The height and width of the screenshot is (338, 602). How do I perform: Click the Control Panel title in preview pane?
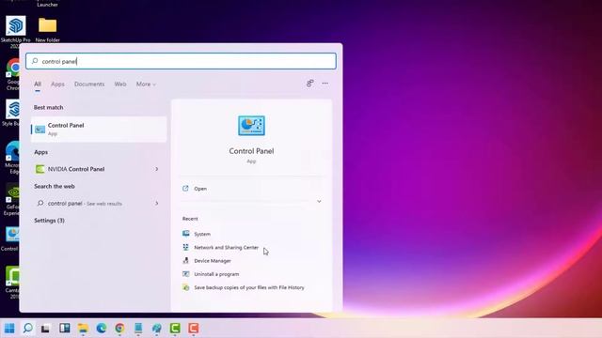(x=251, y=151)
